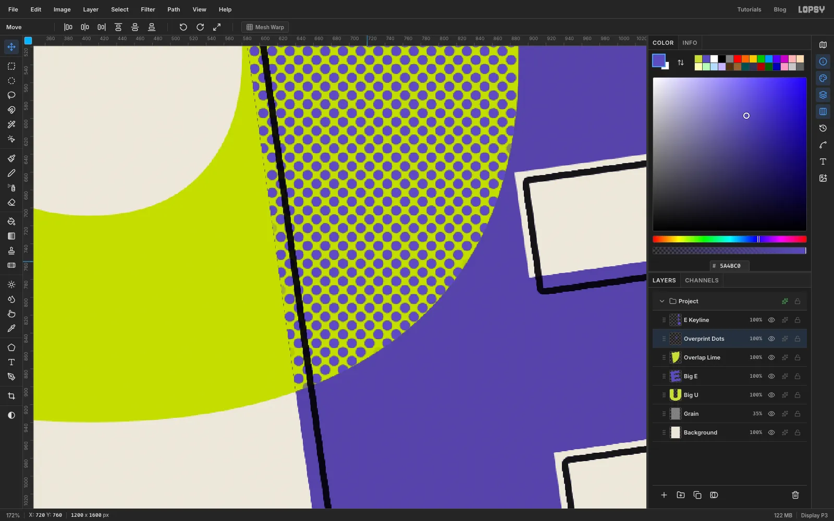Select the Magic Wand tool

[11, 125]
